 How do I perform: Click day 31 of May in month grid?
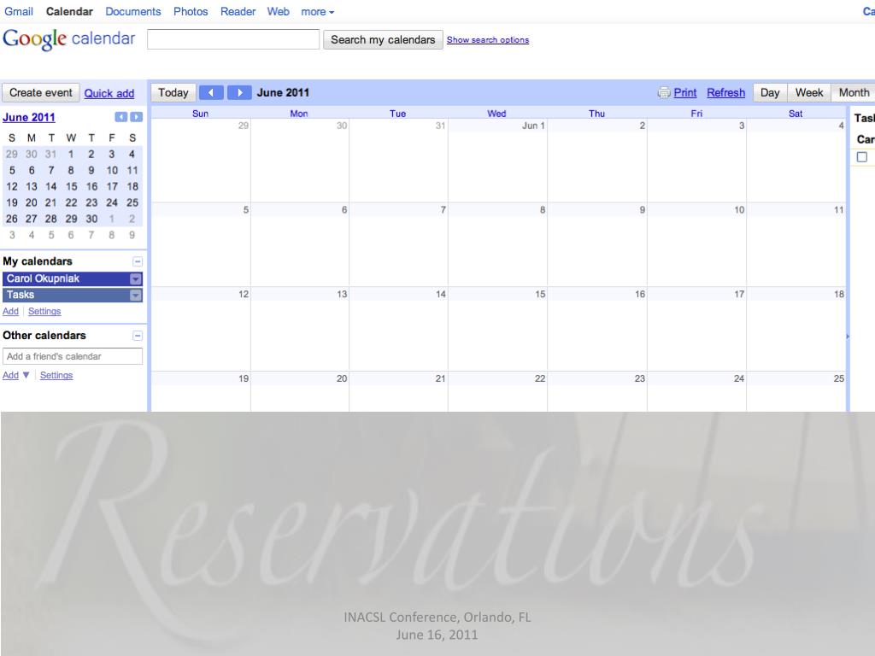398,161
